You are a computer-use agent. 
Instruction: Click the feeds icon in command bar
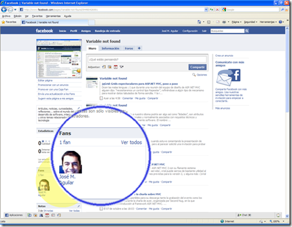pos(209,22)
